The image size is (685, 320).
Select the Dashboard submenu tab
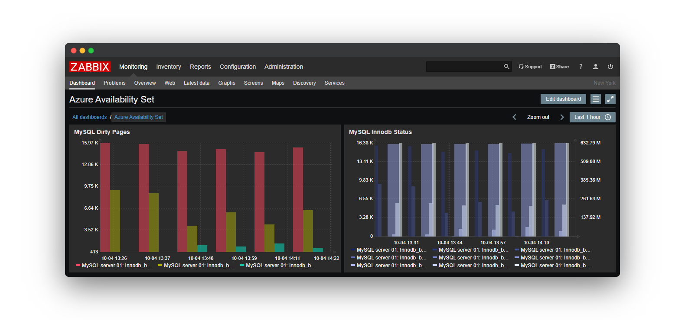point(82,83)
